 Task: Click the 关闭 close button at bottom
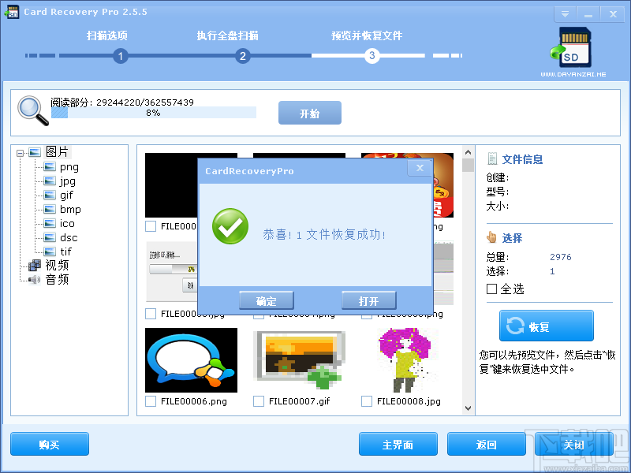point(574,444)
